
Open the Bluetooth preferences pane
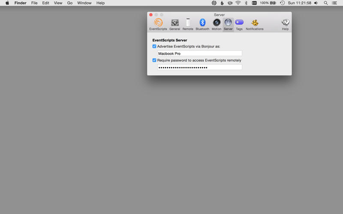pos(202,24)
